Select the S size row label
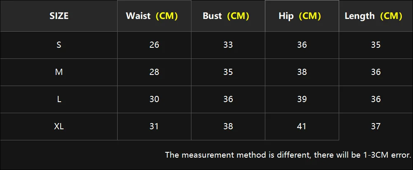This screenshot has width=413, height=170. click(59, 45)
